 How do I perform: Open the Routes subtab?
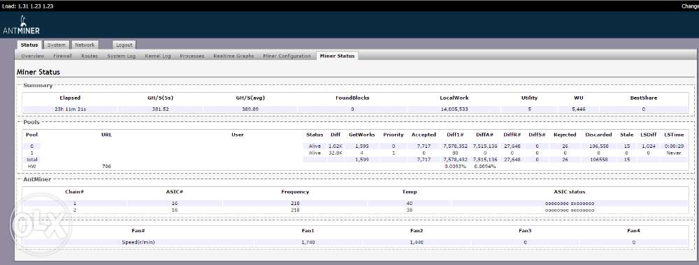[x=89, y=56]
